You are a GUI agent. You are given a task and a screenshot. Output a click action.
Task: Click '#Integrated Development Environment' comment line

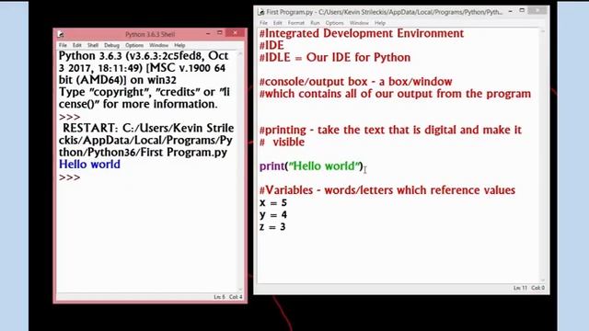362,33
